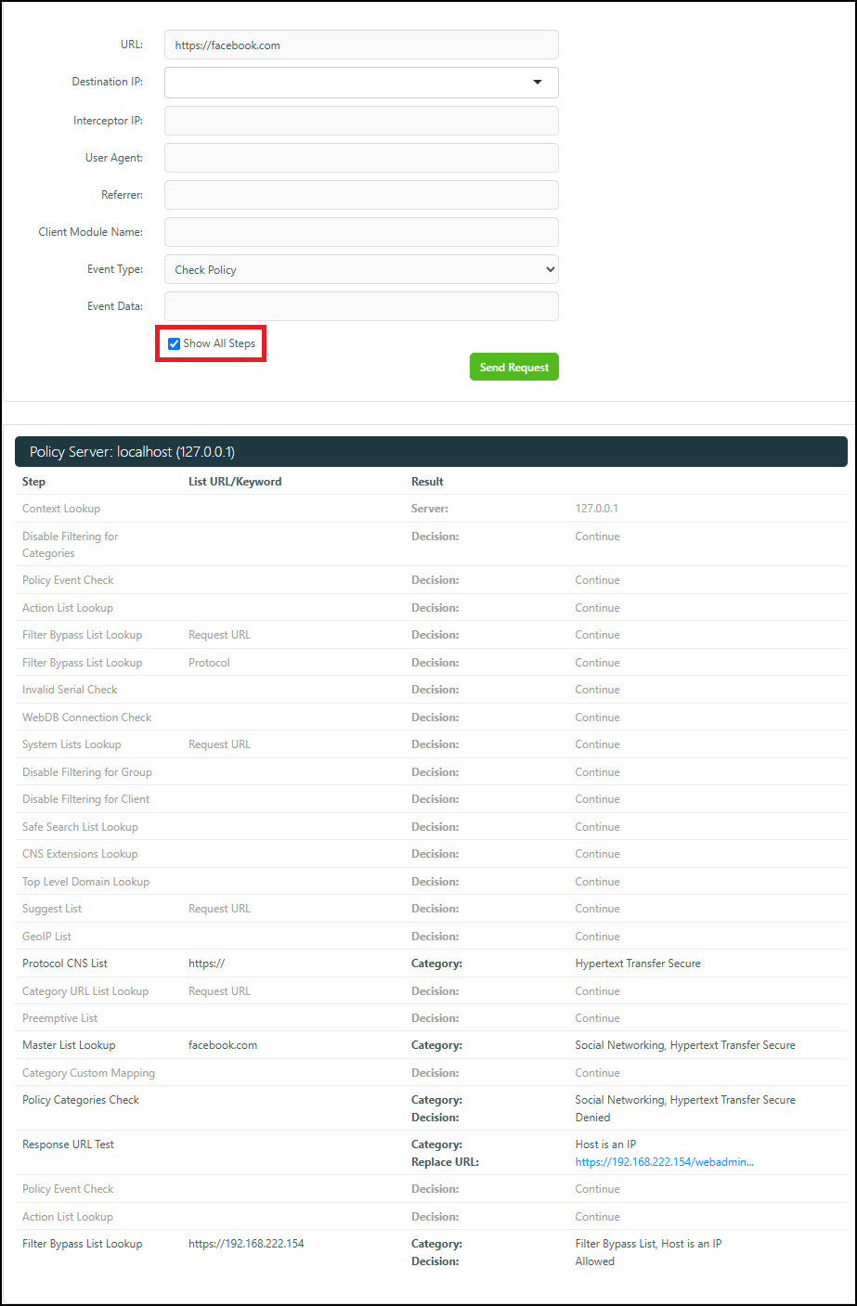The image size is (857, 1306).
Task: Click the facebook.com keyword entry
Action: coord(223,1045)
